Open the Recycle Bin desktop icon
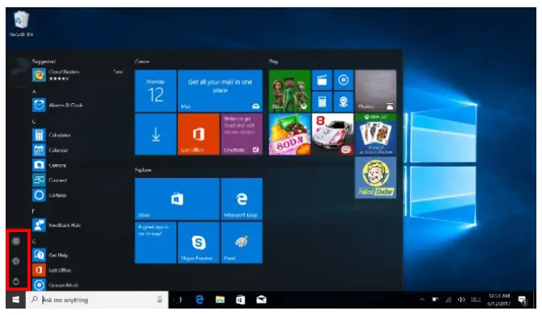This screenshot has width=542, height=315. (21, 23)
